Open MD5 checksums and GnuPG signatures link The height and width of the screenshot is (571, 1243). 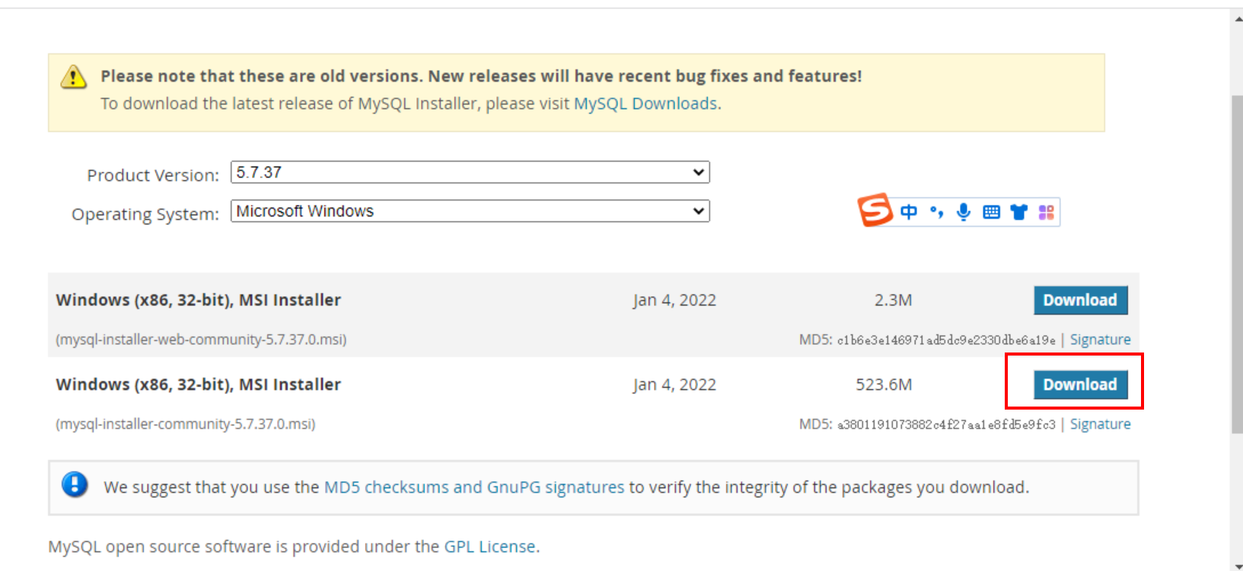473,487
